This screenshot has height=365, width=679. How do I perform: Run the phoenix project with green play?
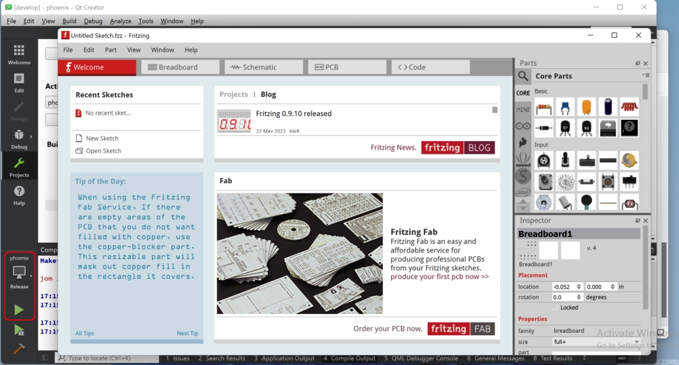(x=19, y=309)
